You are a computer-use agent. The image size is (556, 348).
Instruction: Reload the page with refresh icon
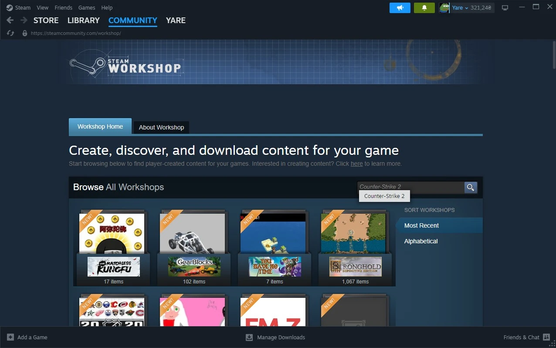tap(11, 33)
